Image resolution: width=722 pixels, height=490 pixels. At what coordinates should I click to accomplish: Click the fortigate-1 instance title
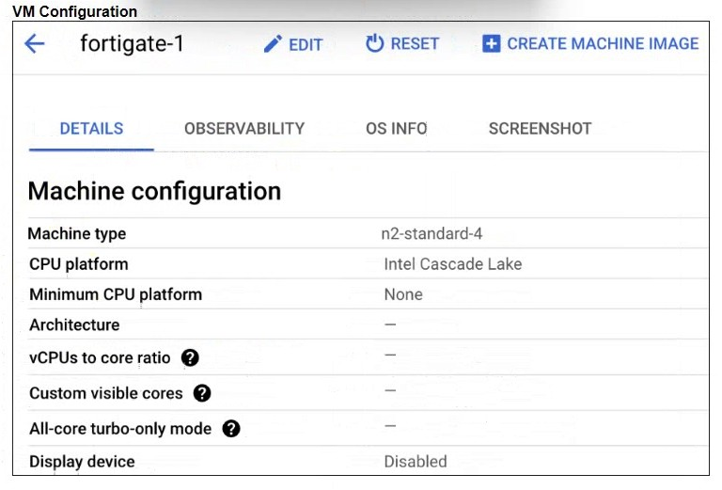[132, 44]
